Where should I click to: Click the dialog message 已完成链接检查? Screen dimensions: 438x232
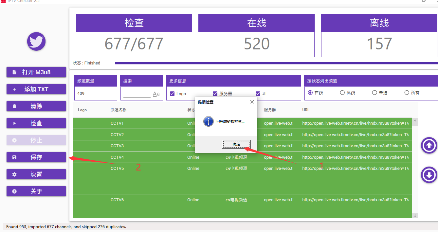230,121
